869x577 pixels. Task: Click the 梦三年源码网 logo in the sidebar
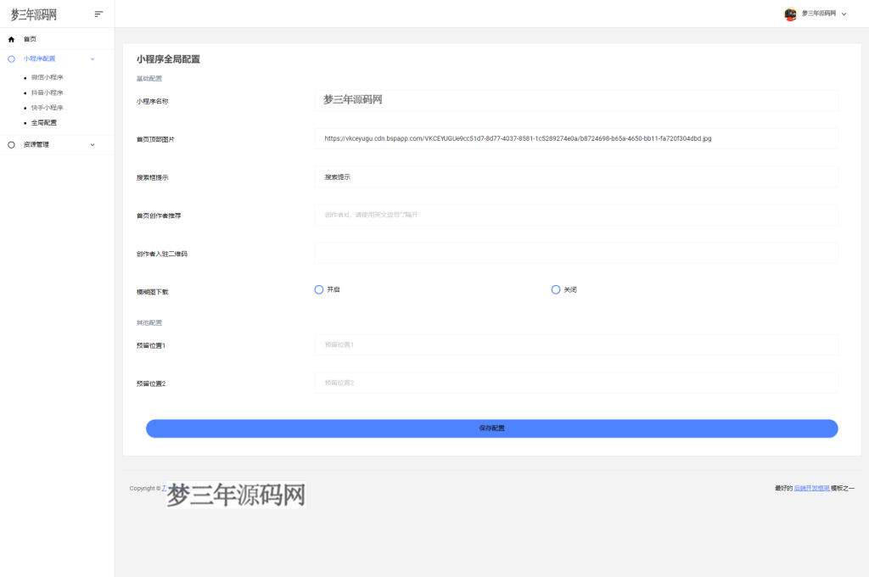(x=32, y=14)
